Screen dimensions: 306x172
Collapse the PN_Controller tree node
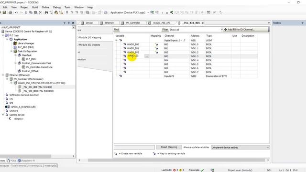7,79
